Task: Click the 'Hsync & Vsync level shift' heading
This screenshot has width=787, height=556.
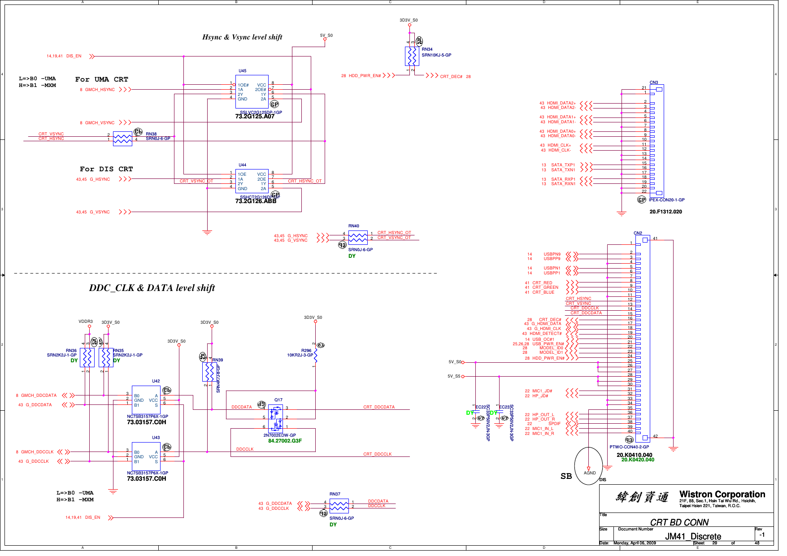Action: tap(243, 37)
